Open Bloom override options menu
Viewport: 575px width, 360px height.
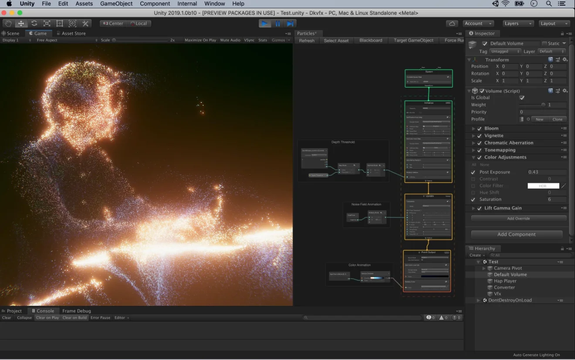click(564, 129)
